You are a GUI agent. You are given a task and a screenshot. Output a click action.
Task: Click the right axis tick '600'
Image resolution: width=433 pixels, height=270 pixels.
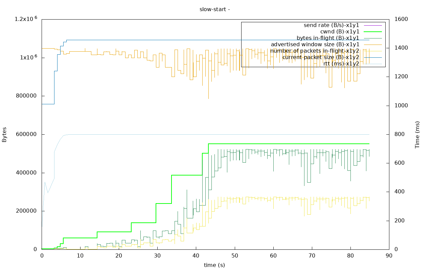tap(400, 163)
